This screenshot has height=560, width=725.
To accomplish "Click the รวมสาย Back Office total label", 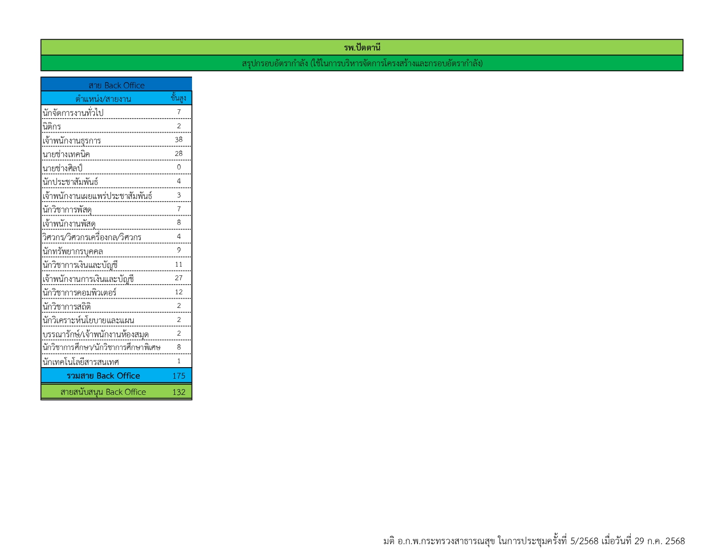I will (103, 376).
